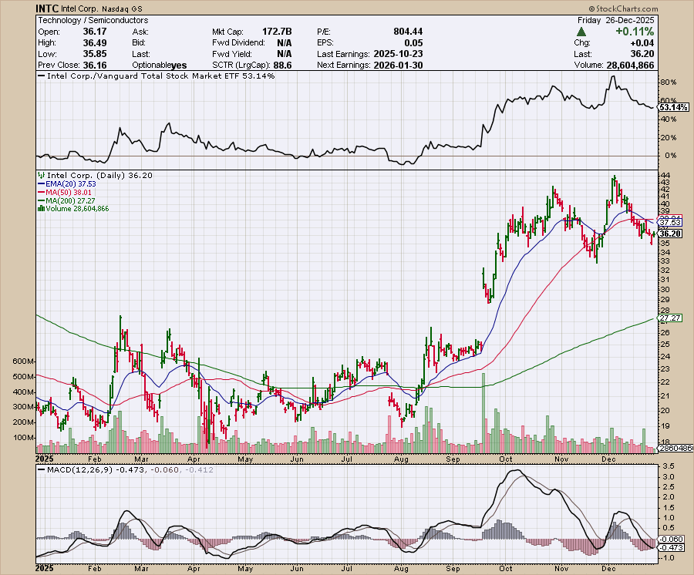Click the Low price 35.85

click(x=95, y=54)
